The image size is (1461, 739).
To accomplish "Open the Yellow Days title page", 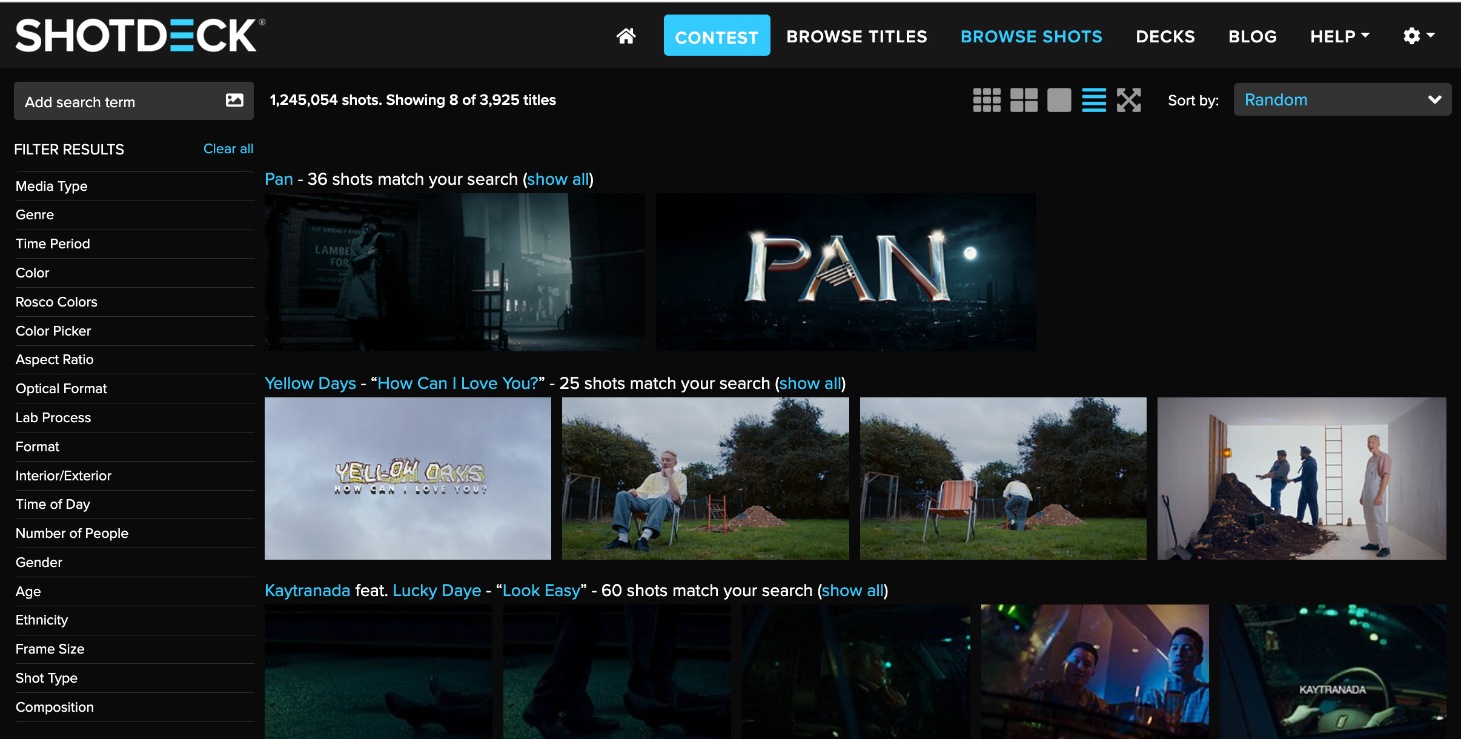I will point(310,383).
